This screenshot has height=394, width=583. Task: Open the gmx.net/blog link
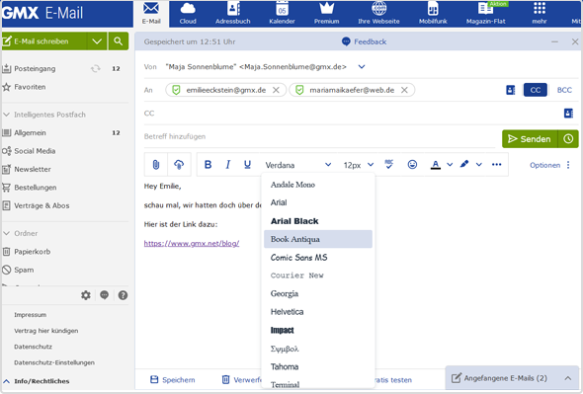click(192, 244)
